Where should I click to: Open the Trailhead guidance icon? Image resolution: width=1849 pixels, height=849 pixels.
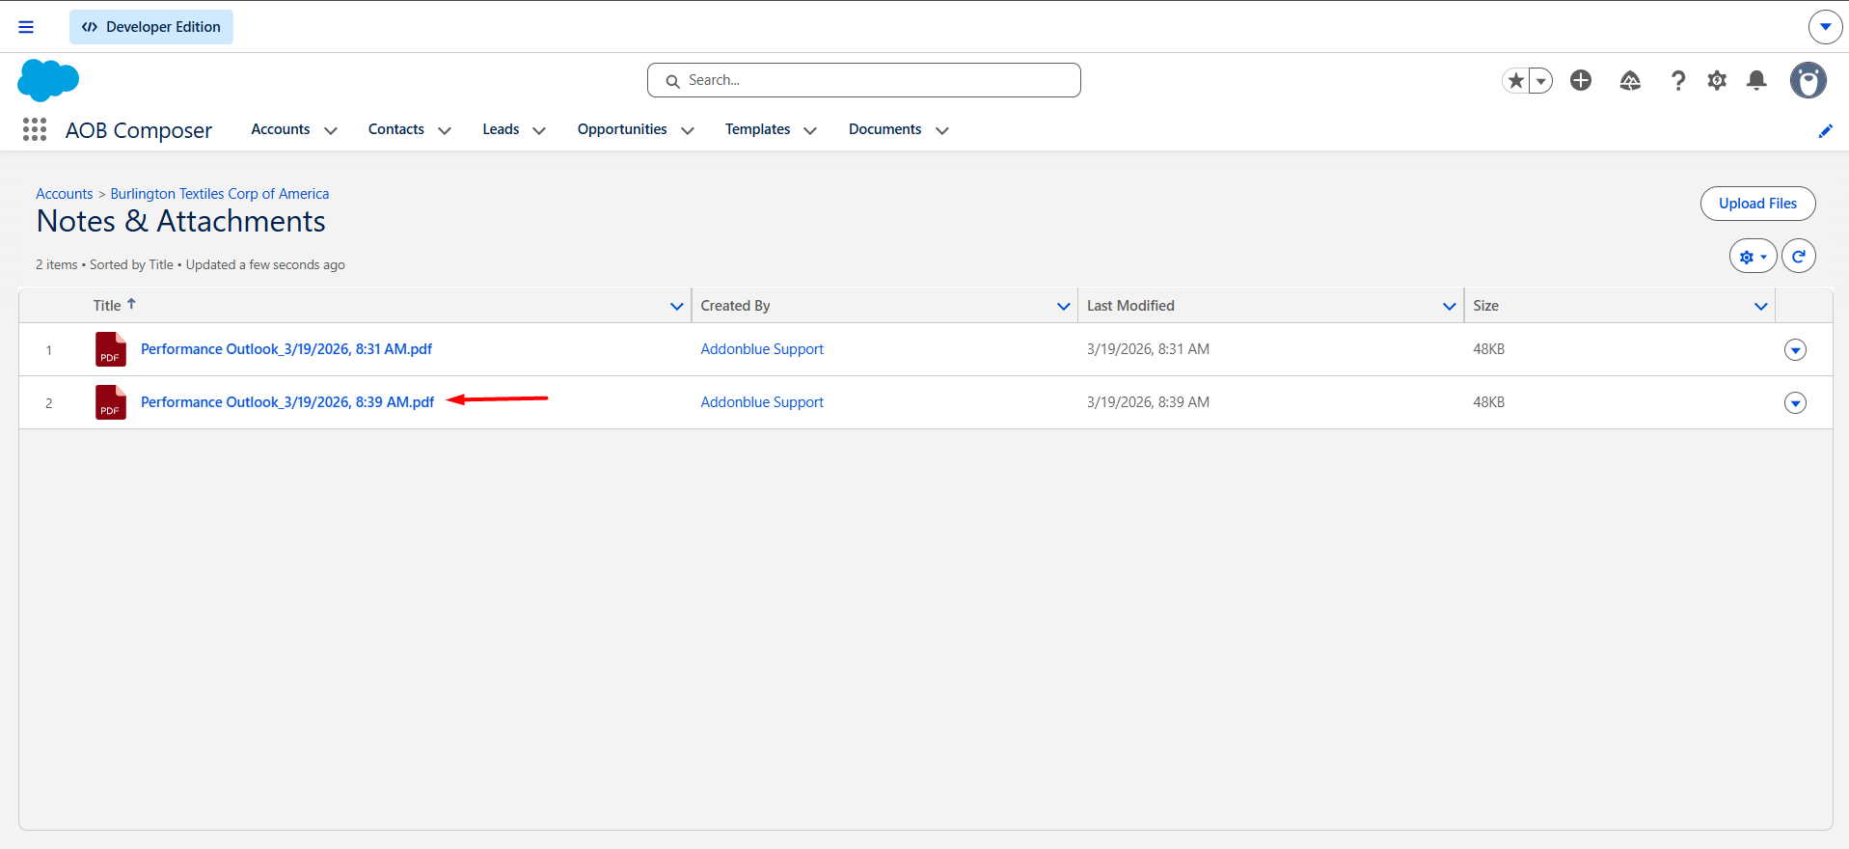click(x=1630, y=80)
